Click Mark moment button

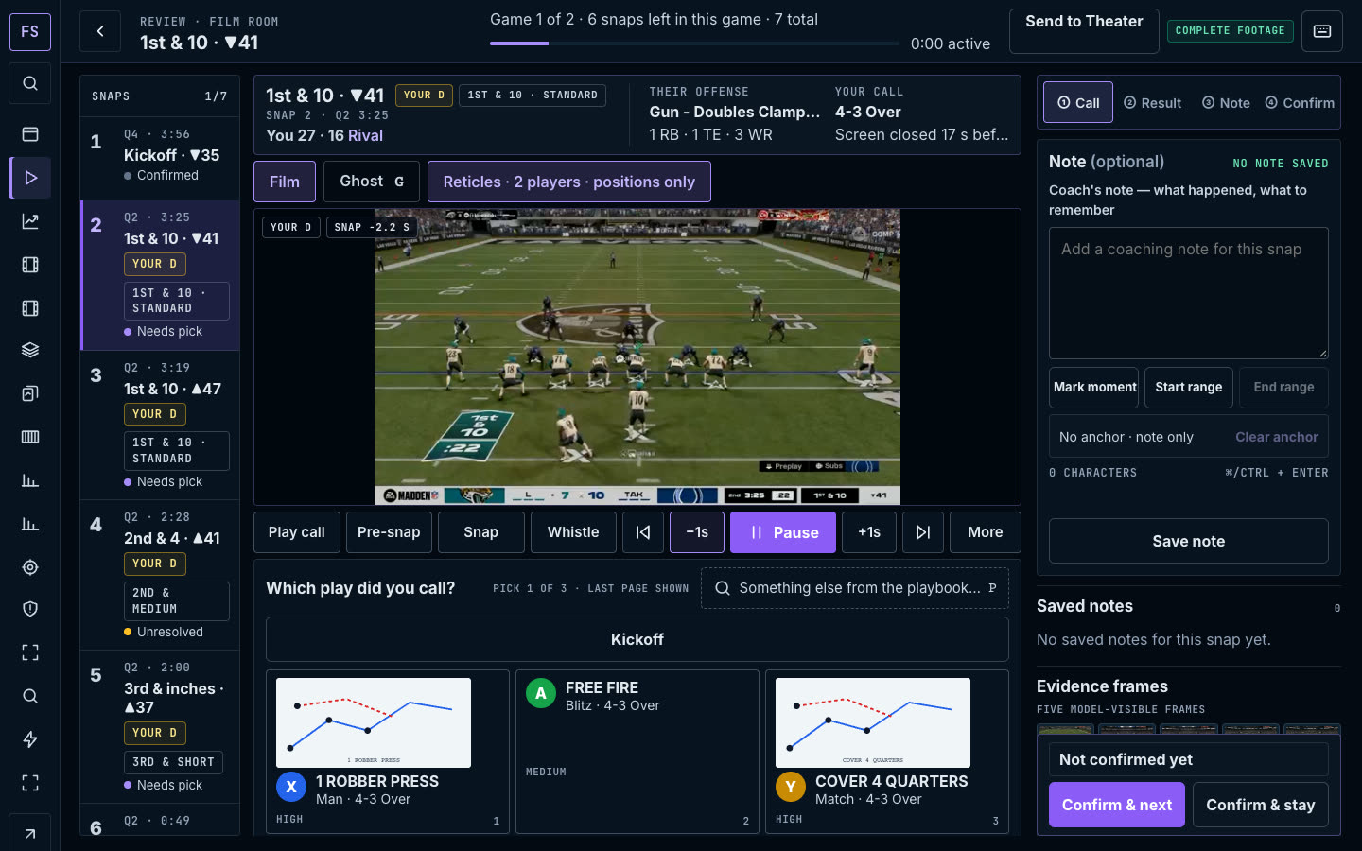[1095, 388]
